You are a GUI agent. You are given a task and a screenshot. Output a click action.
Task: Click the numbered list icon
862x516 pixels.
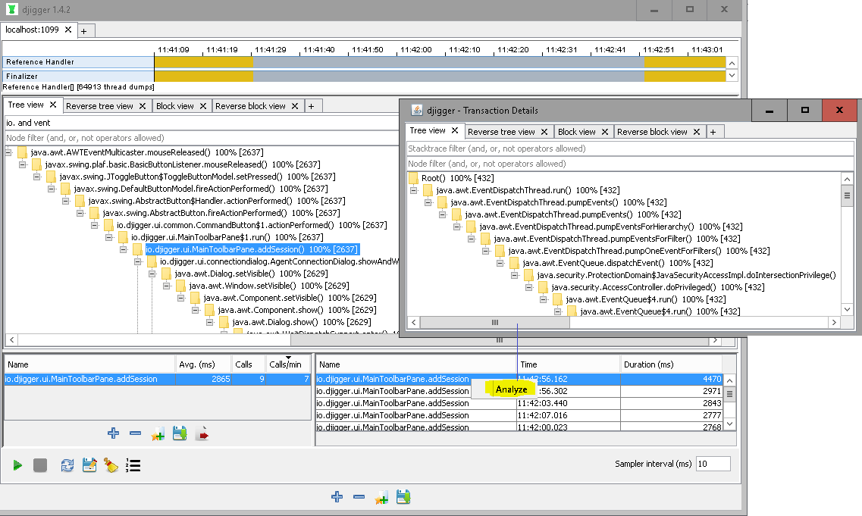tap(133, 465)
